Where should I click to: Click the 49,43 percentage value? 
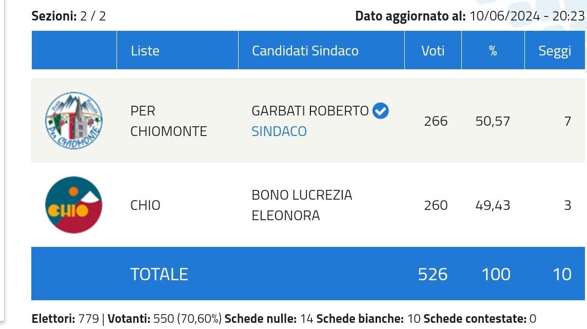493,205
